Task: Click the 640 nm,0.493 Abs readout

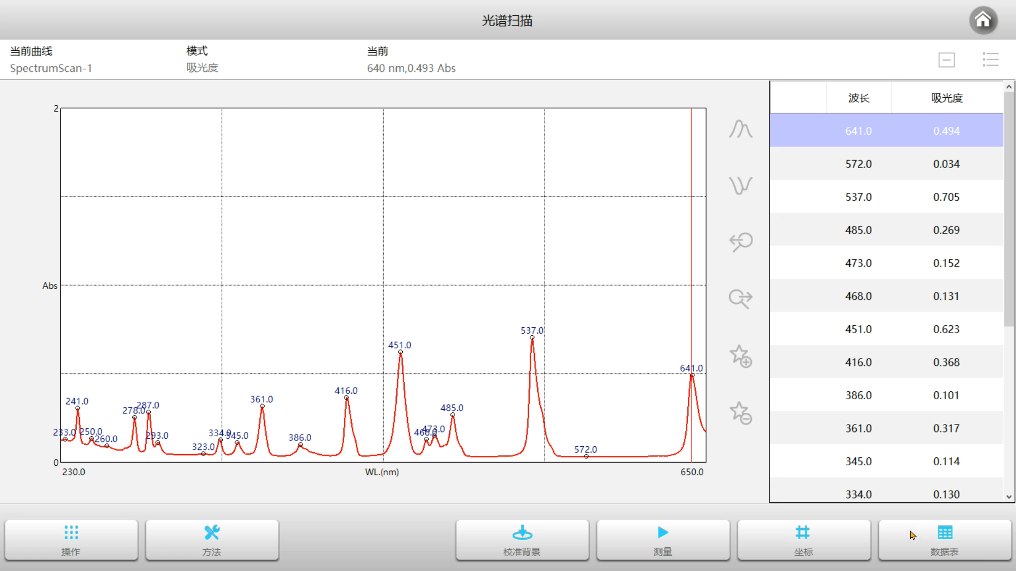Action: point(411,68)
